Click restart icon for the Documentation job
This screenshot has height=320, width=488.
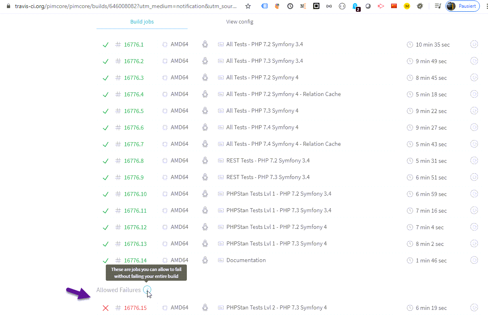[x=474, y=260]
